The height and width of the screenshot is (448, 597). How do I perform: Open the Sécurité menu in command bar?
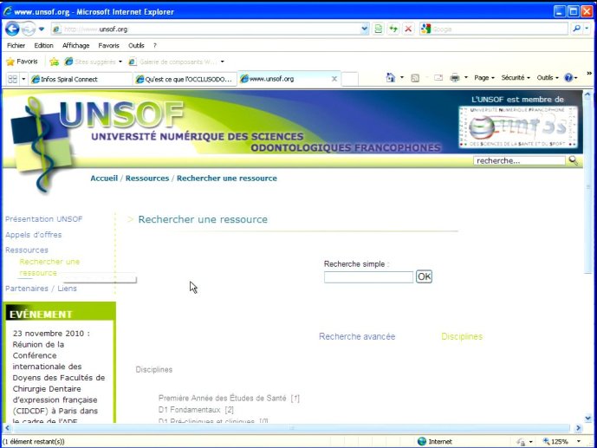[516, 78]
